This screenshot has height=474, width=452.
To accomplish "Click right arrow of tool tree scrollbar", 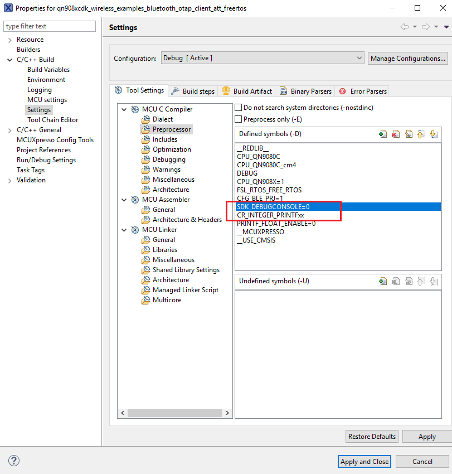I will coord(227,413).
